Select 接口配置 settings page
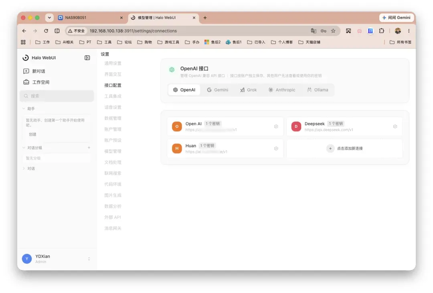Viewport: 433px width, 293px height. pos(113,85)
